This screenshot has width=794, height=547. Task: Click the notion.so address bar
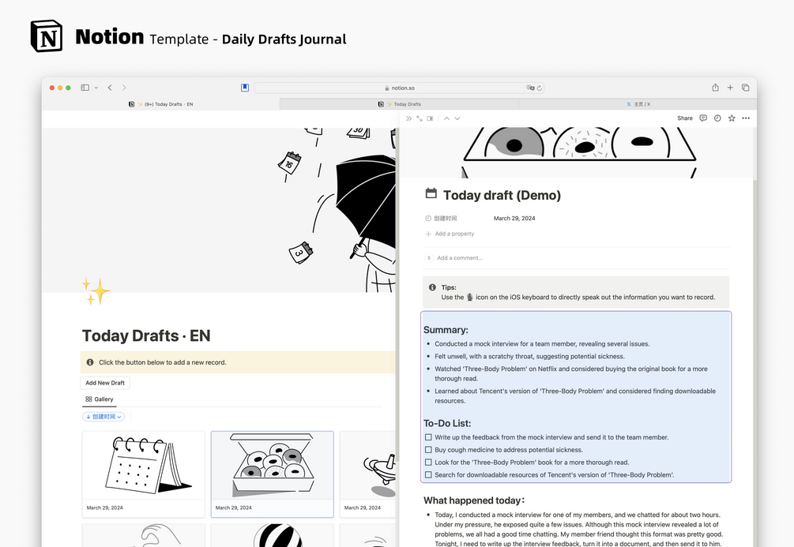399,88
